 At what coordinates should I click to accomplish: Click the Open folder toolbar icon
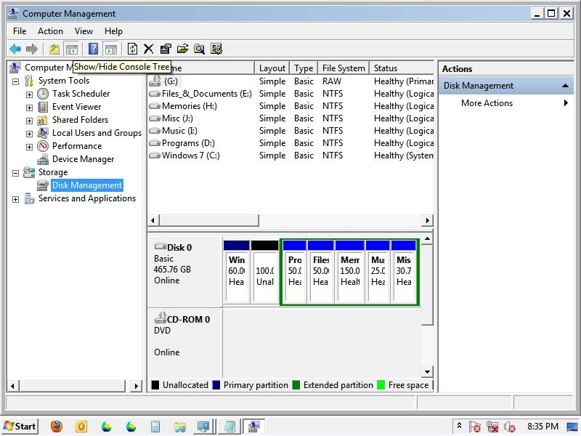[x=182, y=49]
